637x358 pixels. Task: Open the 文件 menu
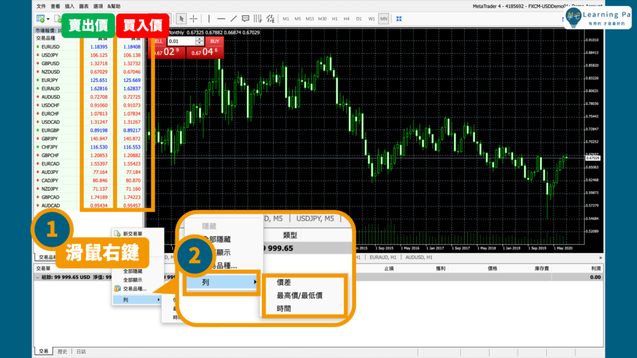point(41,6)
